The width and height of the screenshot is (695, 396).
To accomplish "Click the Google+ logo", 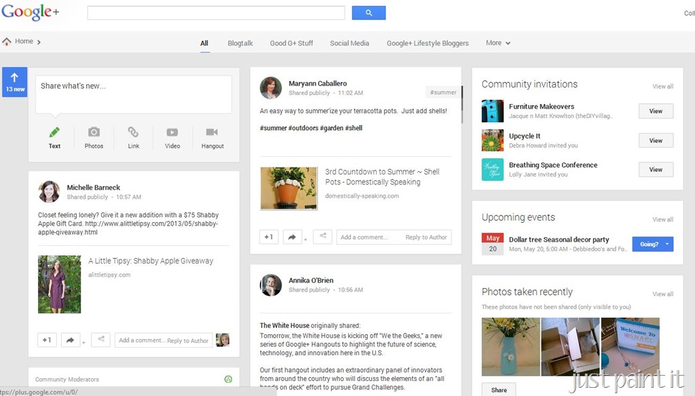I will click(30, 12).
